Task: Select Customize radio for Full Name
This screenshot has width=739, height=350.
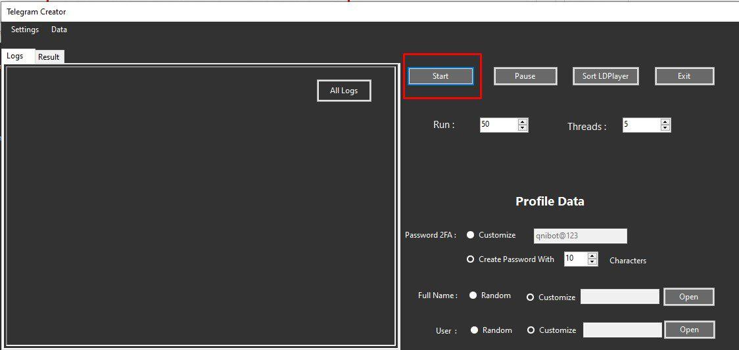Action: point(530,297)
